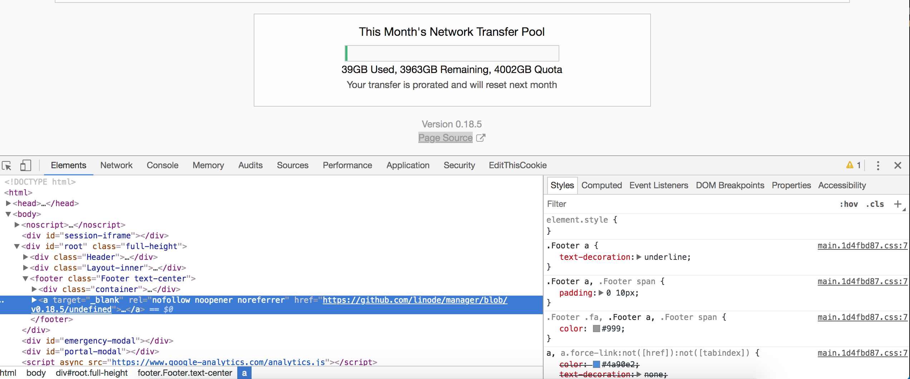Screen dimensions: 910x379
Task: Switch to the Computed styles tab
Action: 602,185
